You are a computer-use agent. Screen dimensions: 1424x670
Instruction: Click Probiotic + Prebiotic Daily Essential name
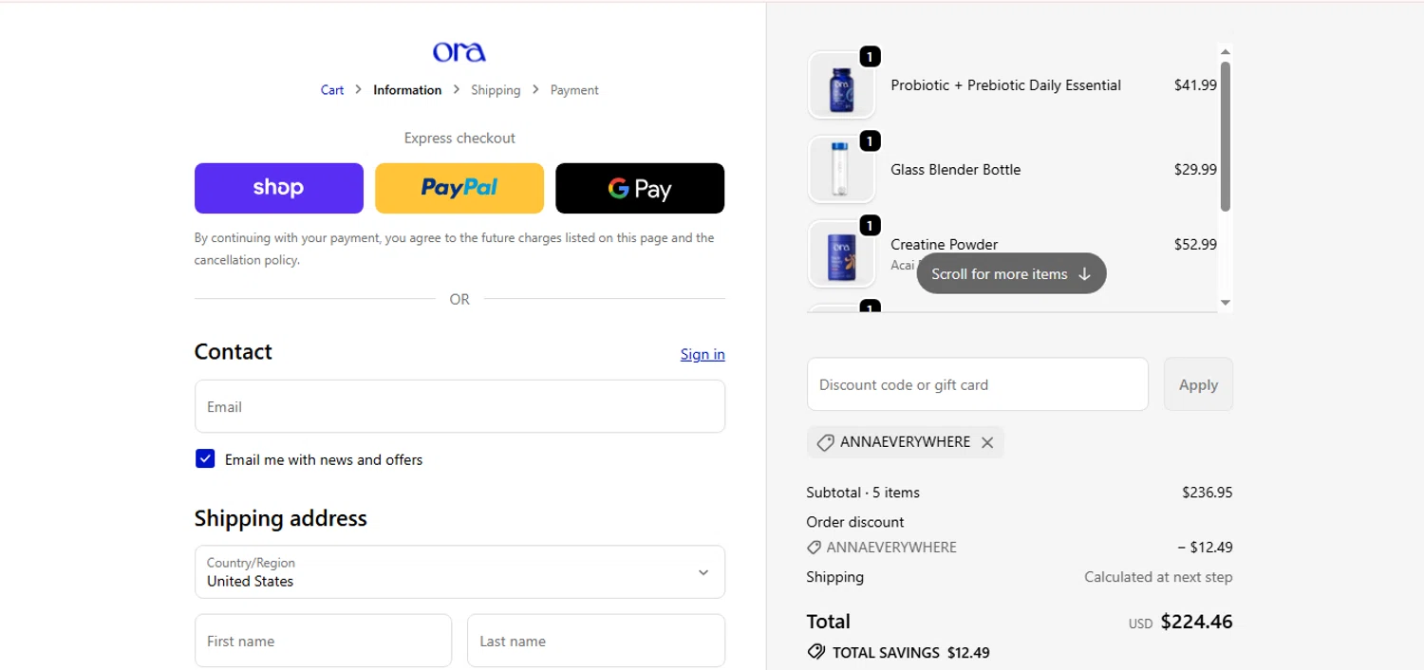(1005, 85)
